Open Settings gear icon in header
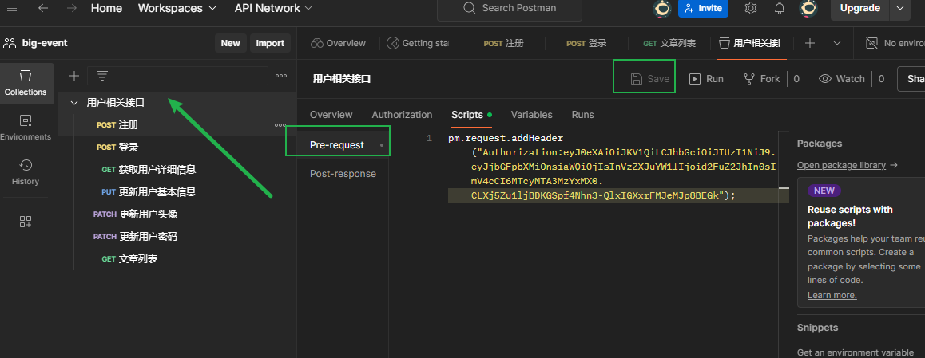Screen dimensions: 925x358 tap(750, 9)
